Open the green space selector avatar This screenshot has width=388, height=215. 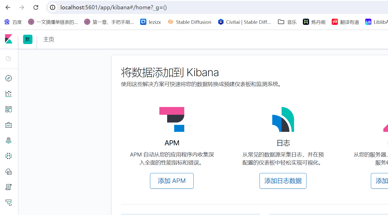(x=28, y=39)
